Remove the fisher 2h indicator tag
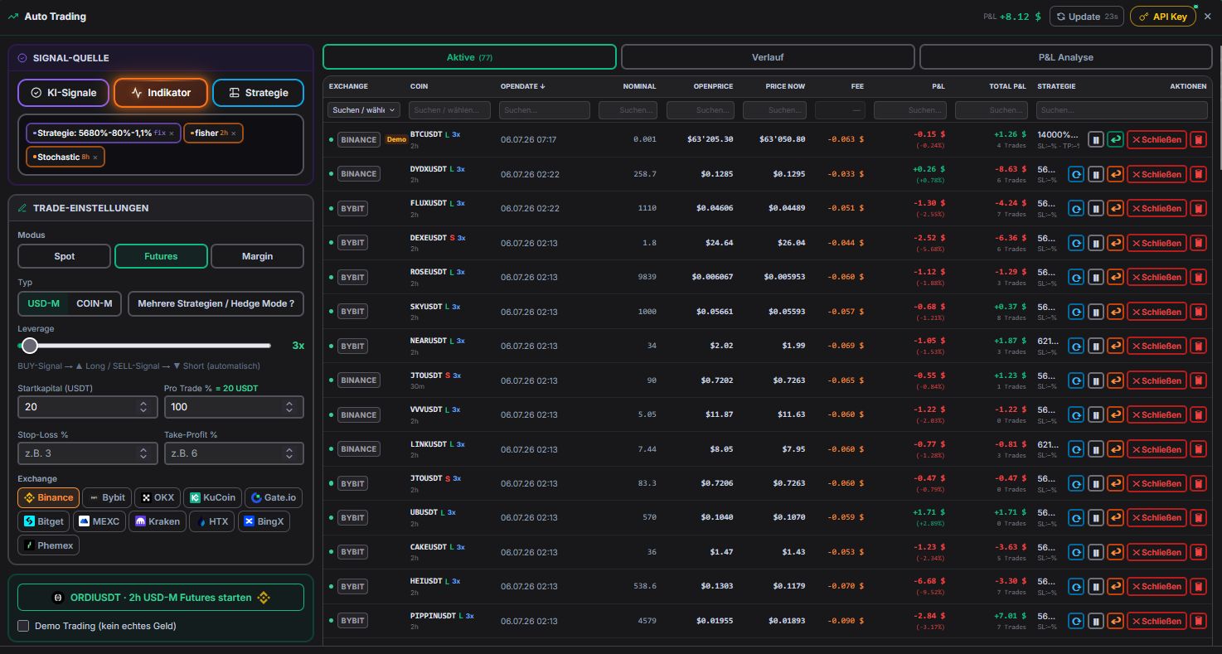Image resolution: width=1222 pixels, height=654 pixels. pos(234,133)
